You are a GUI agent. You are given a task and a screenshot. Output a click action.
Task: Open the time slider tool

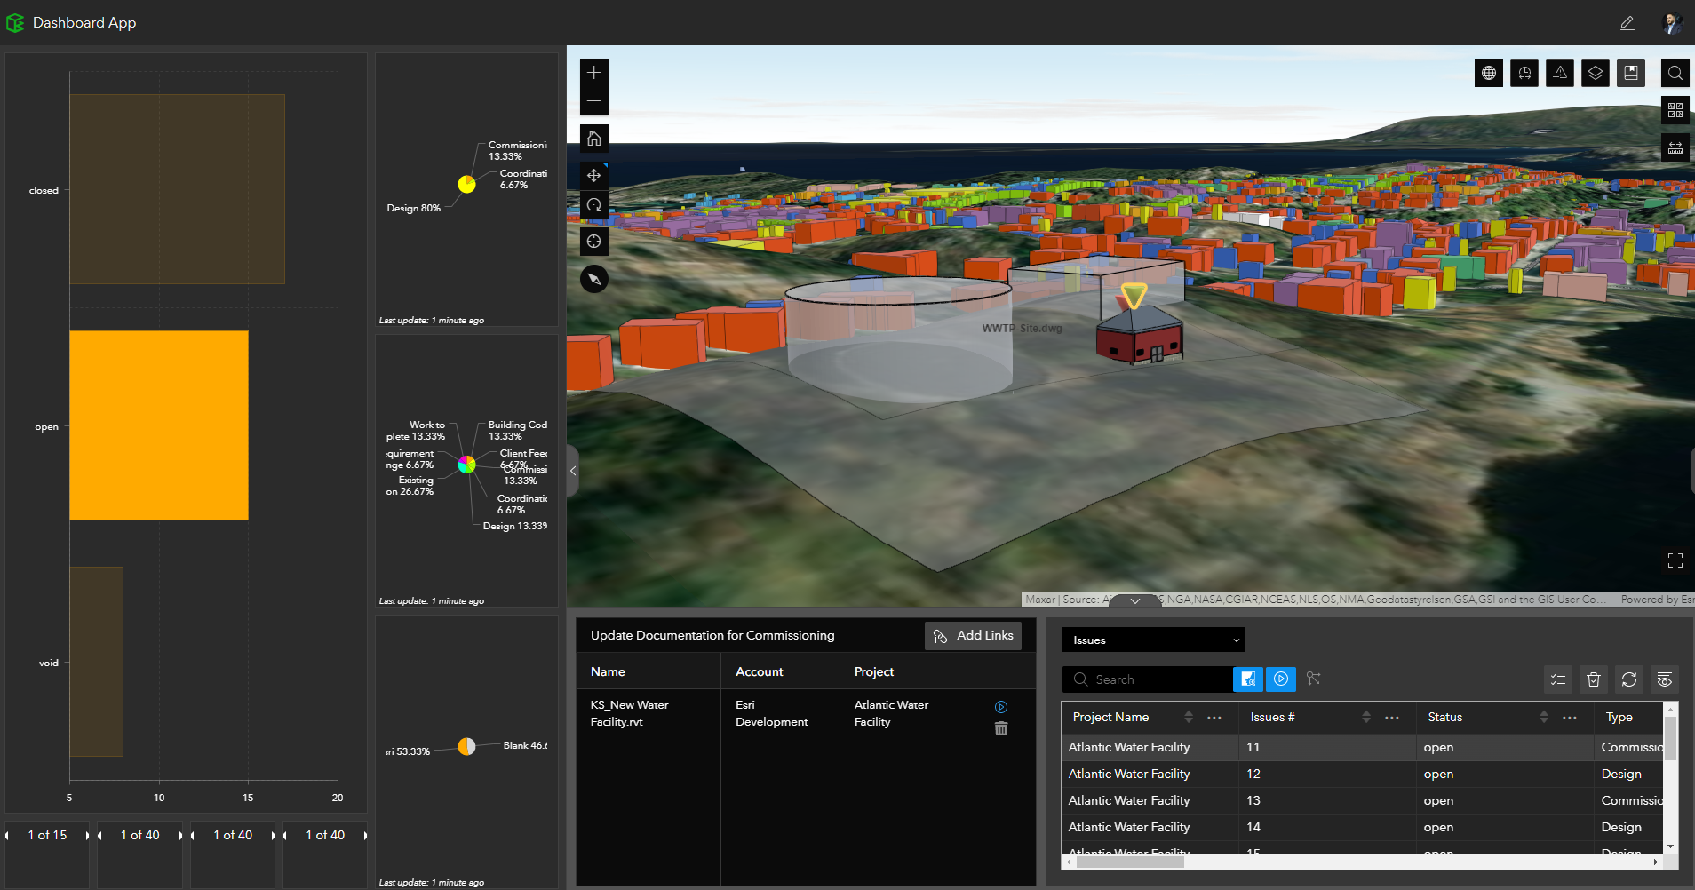tap(1525, 73)
